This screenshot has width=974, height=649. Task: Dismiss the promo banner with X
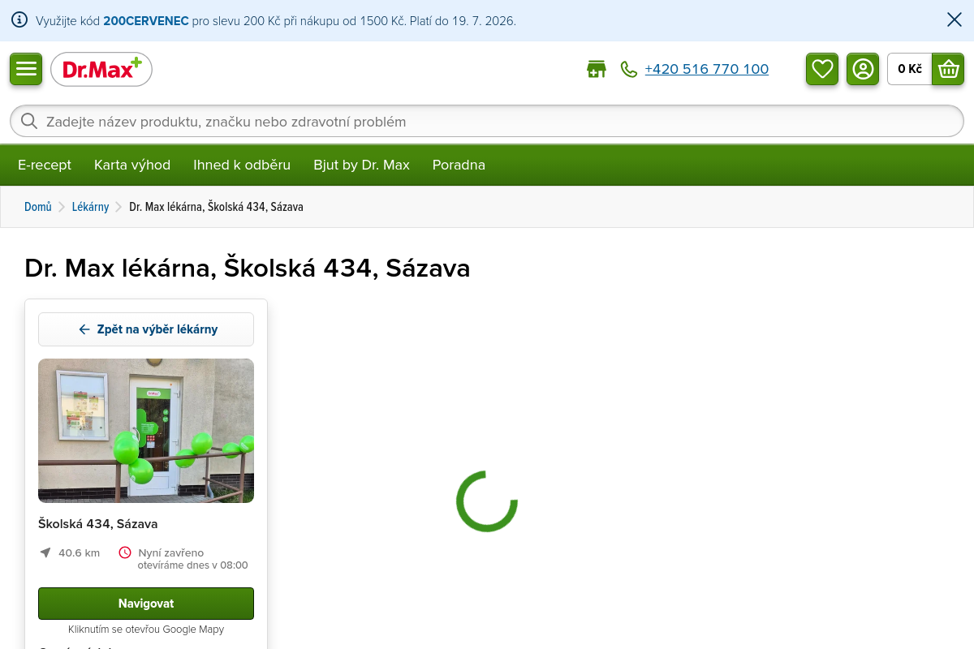pos(955,20)
